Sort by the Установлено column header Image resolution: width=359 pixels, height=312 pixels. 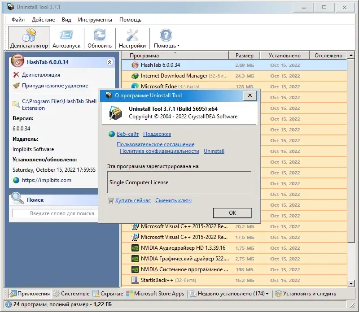pos(285,56)
